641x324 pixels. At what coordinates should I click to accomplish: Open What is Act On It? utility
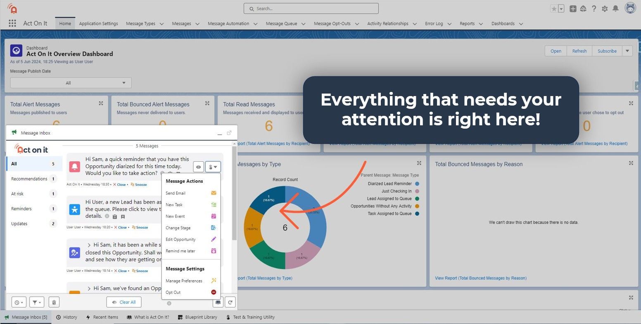148,317
